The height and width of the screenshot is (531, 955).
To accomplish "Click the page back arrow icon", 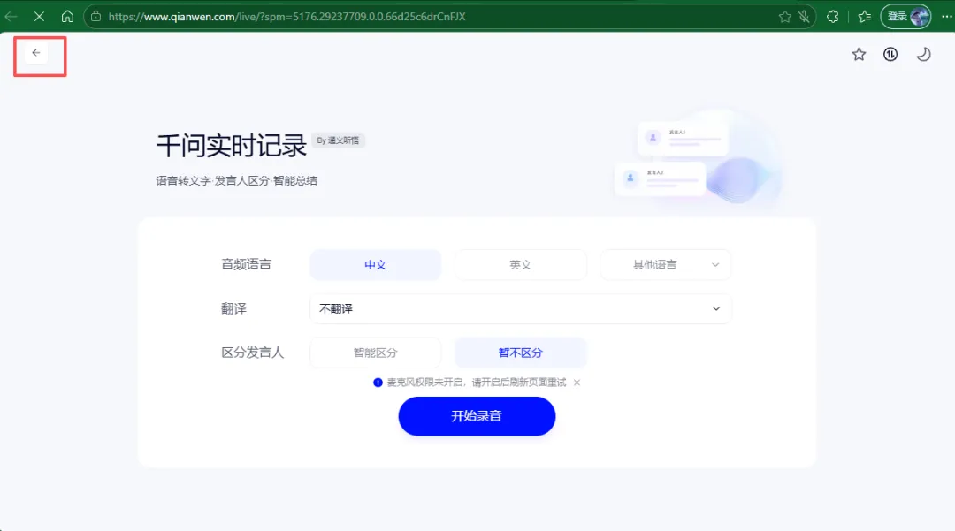I will point(36,53).
